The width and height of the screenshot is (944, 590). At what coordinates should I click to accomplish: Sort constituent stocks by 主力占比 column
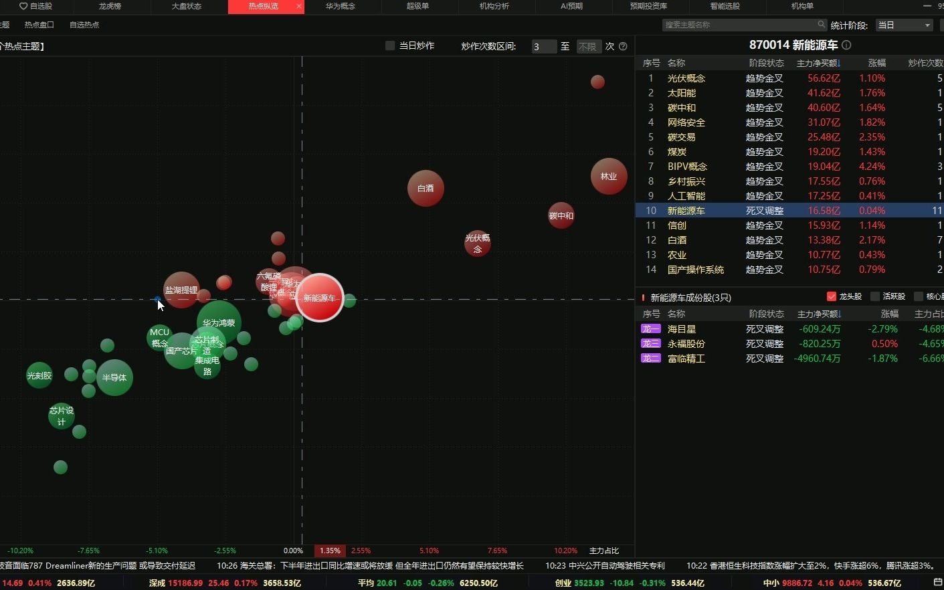point(929,314)
